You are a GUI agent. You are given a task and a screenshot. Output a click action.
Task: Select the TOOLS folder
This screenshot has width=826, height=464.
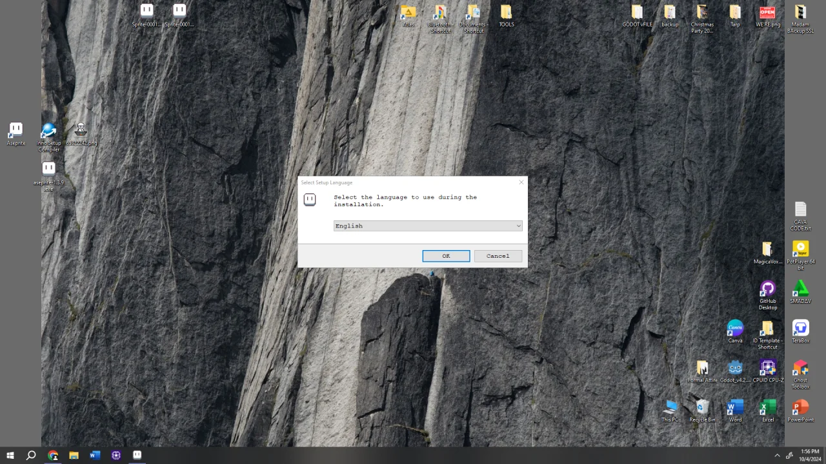[507, 15]
